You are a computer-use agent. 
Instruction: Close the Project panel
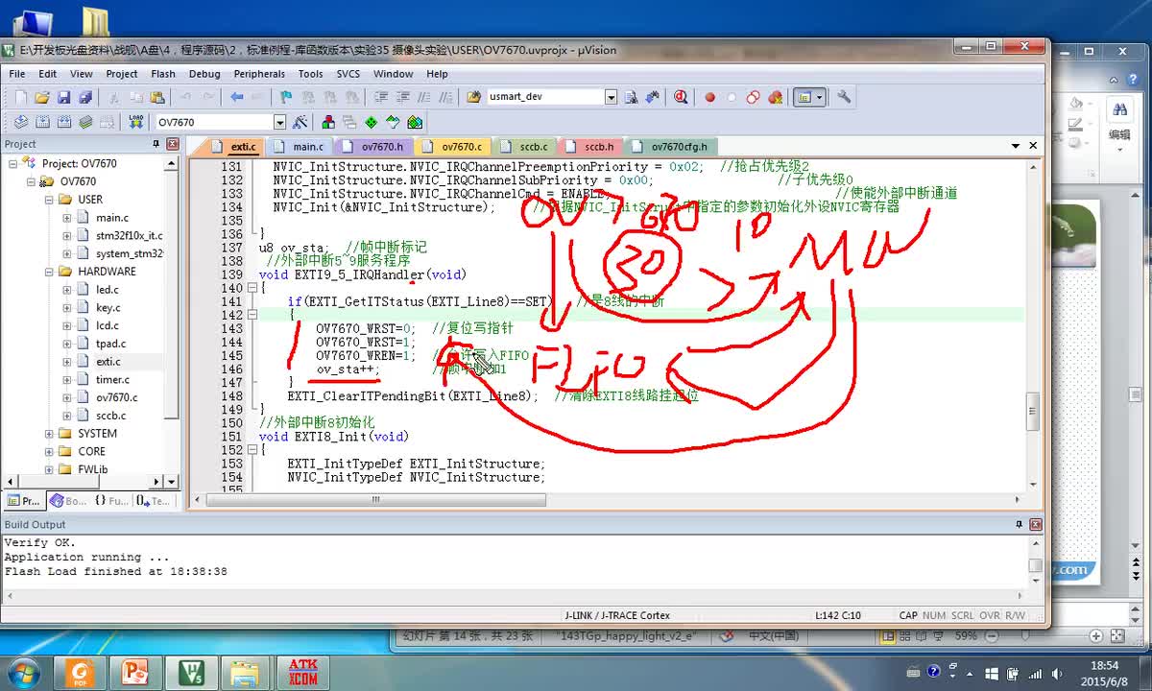(172, 144)
